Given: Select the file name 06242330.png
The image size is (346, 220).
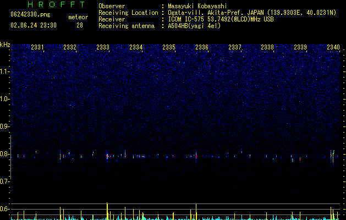Looking at the screenshot, I should [30, 14].
